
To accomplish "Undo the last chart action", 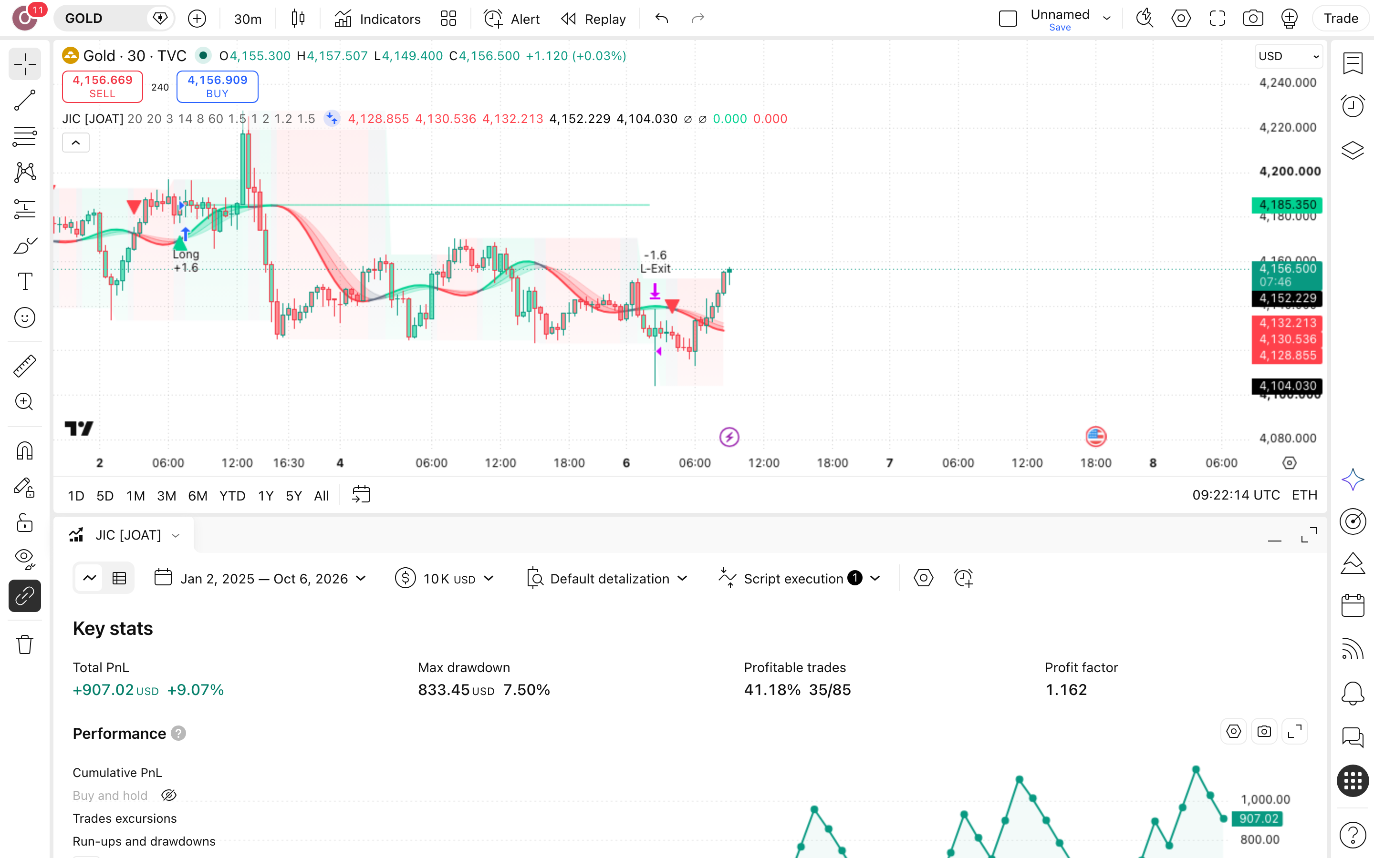I will click(x=661, y=19).
